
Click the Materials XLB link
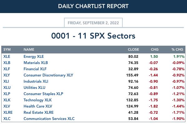click(36, 62)
